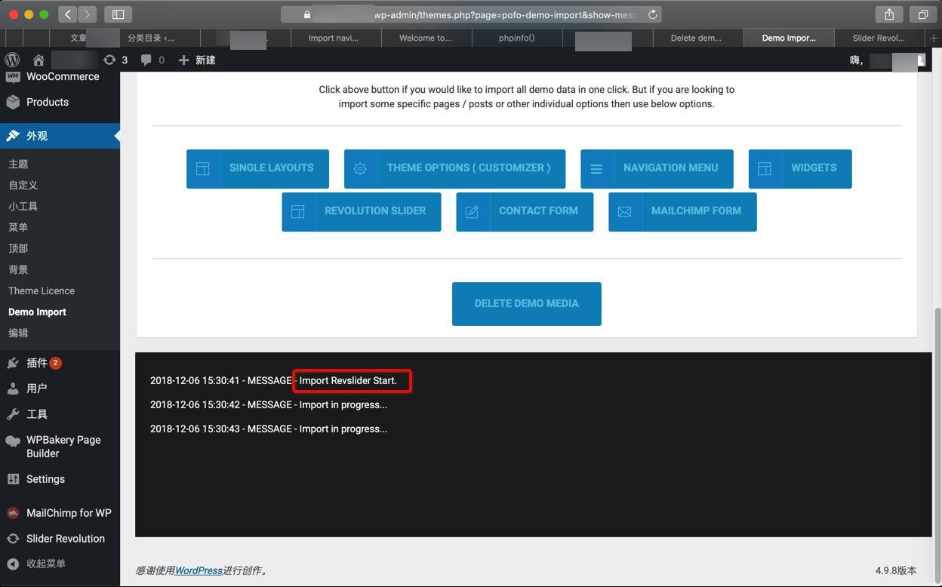Viewport: 942px width, 587px height.
Task: Open a new tab with plus button
Action: pyautogui.click(x=934, y=38)
